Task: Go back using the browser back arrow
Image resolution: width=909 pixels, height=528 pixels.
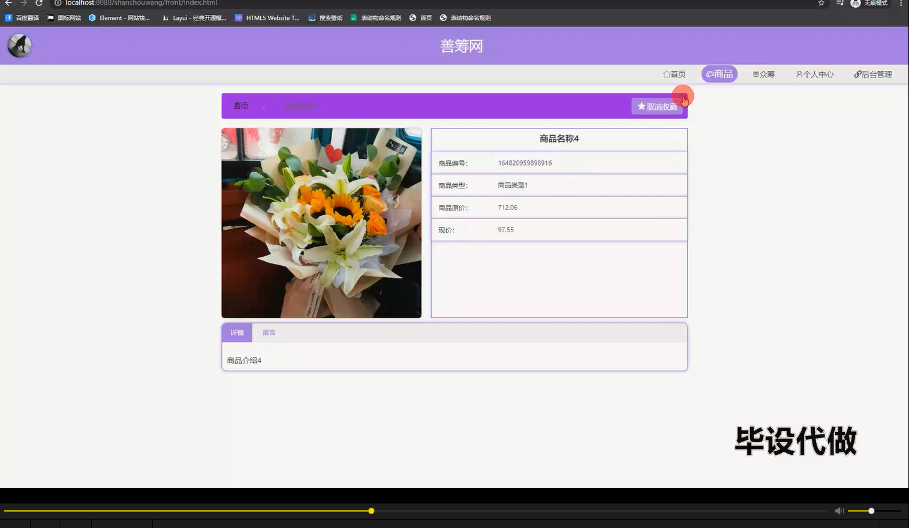Action: pos(8,3)
